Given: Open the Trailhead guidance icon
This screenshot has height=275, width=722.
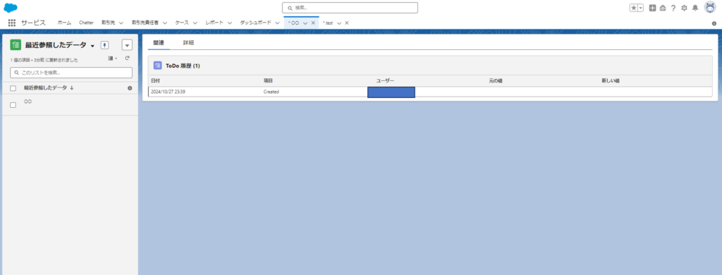Looking at the screenshot, I should [663, 8].
